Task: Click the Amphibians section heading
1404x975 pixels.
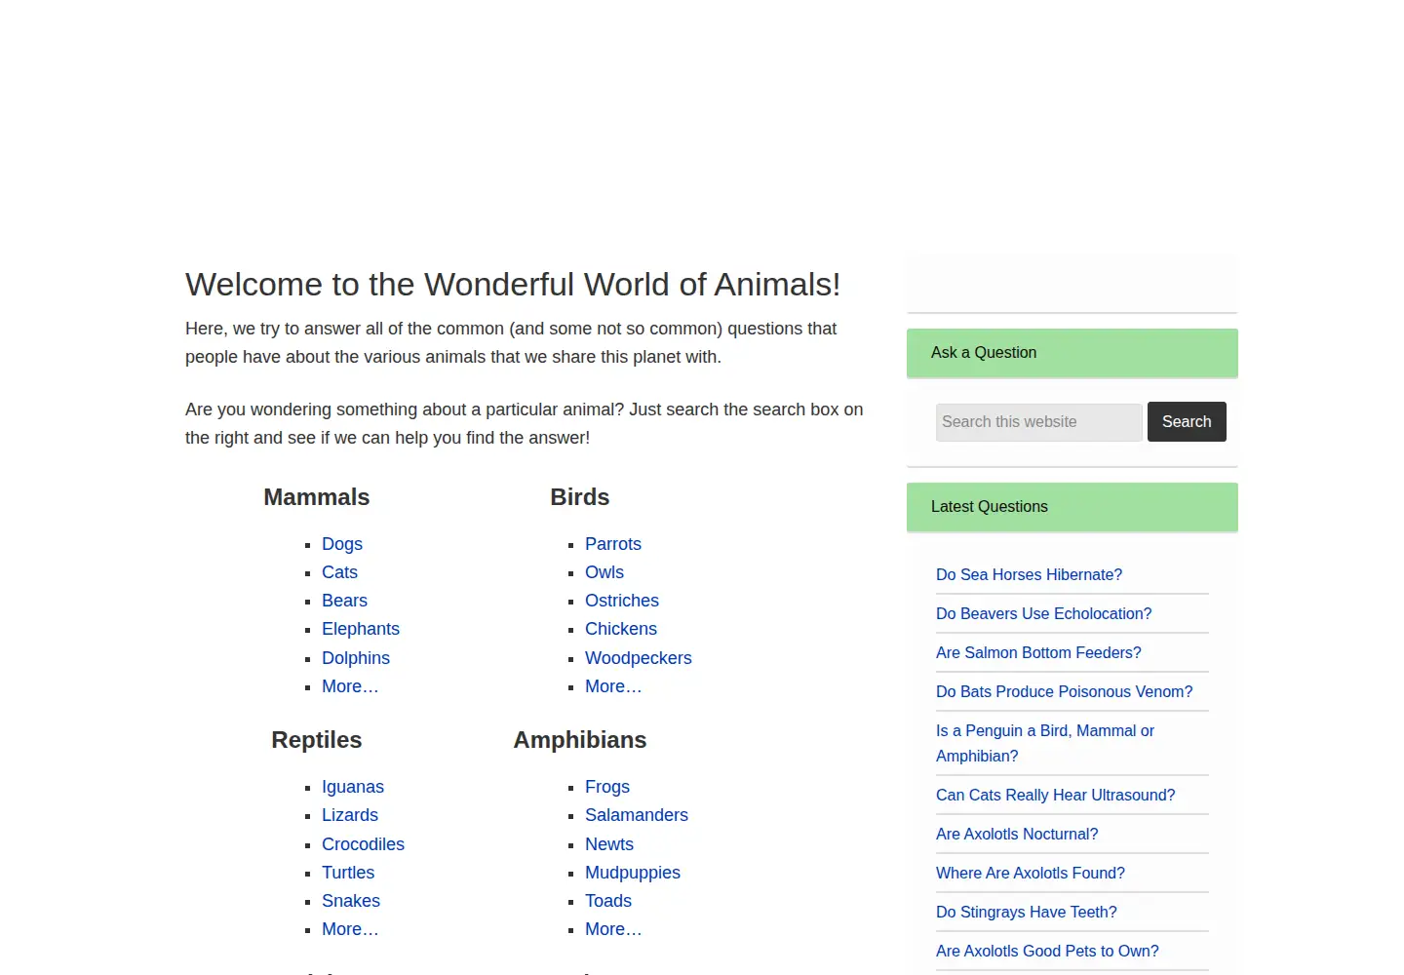Action: point(580,740)
